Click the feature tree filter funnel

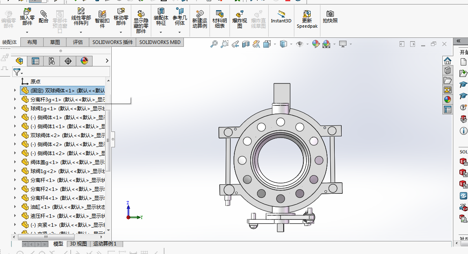point(17,72)
